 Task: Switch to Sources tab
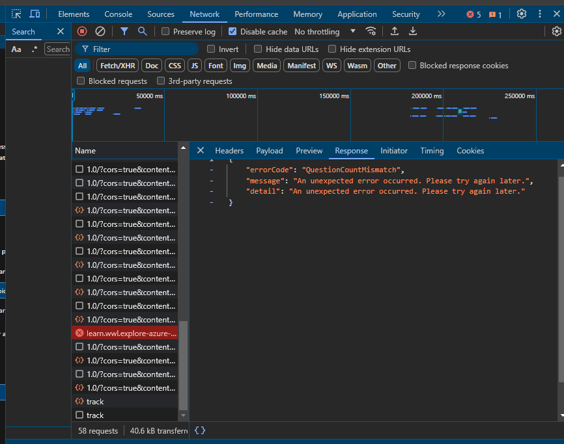click(161, 14)
